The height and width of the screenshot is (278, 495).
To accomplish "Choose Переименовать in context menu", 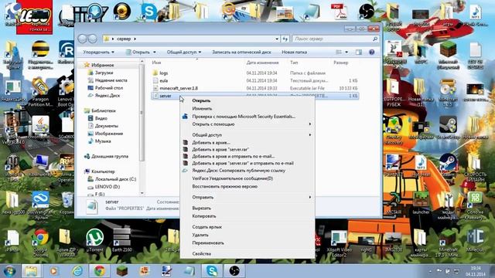I will (208, 243).
